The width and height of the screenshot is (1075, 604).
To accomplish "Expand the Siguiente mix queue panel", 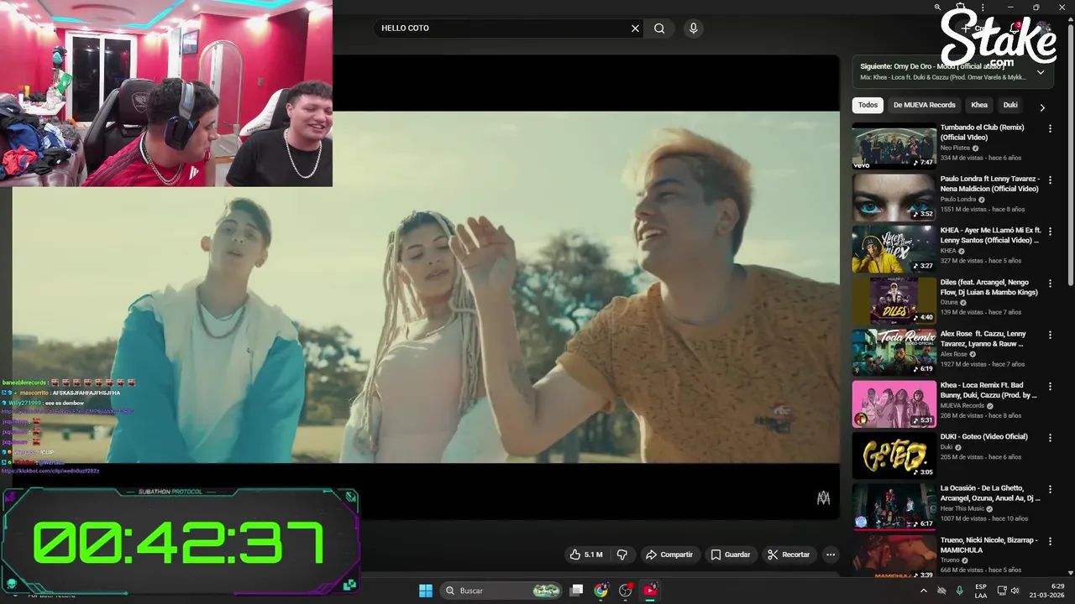I will pos(1041,71).
